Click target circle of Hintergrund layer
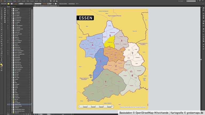 click(29, 113)
